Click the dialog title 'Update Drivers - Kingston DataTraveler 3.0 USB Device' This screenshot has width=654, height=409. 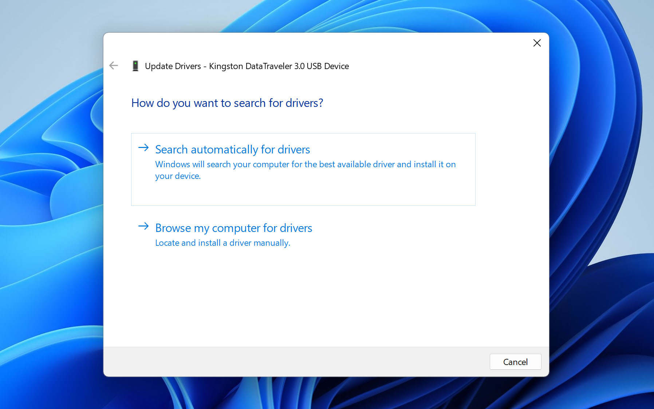point(247,66)
